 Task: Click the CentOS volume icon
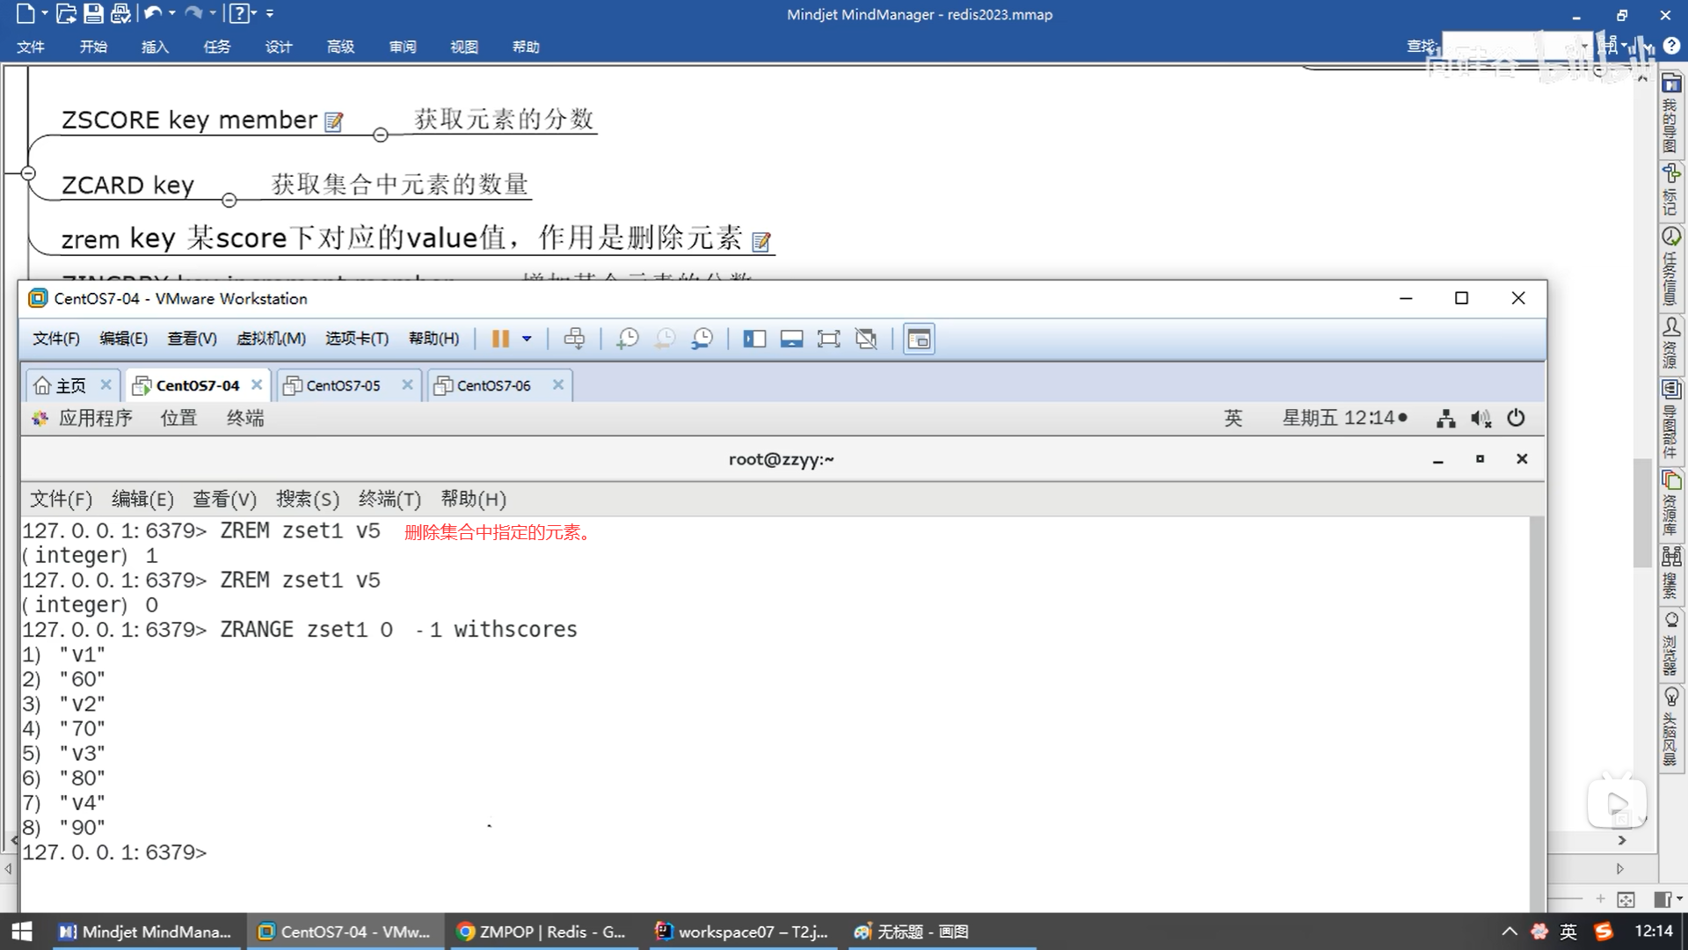pyautogui.click(x=1481, y=419)
